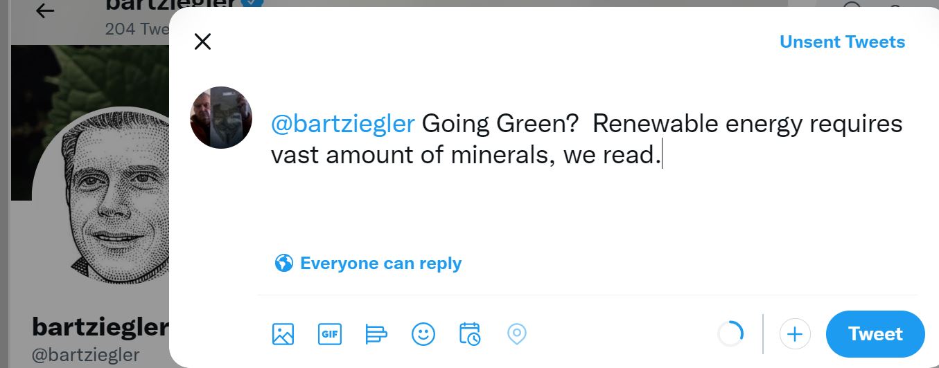Tag a location with the pin icon
The image size is (939, 368).
pyautogui.click(x=517, y=334)
